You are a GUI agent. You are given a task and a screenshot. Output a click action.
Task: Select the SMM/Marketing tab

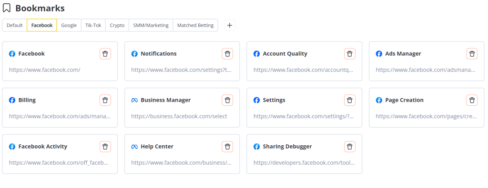coord(151,26)
